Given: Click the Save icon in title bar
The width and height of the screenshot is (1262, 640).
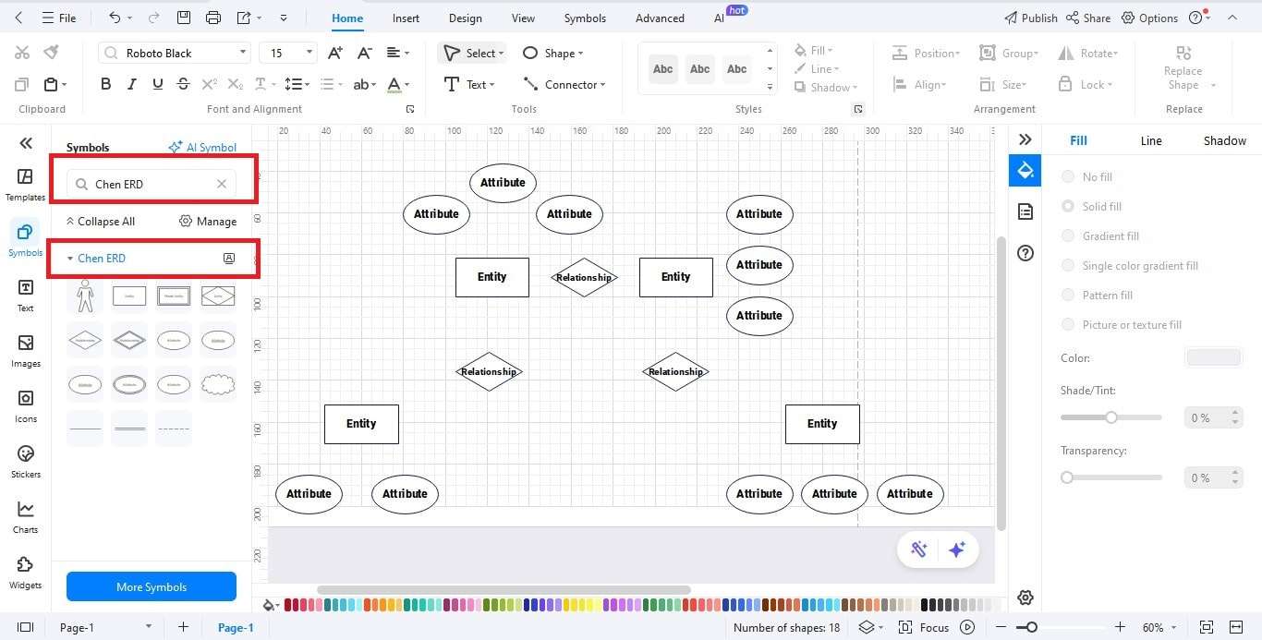Looking at the screenshot, I should pyautogui.click(x=184, y=18).
